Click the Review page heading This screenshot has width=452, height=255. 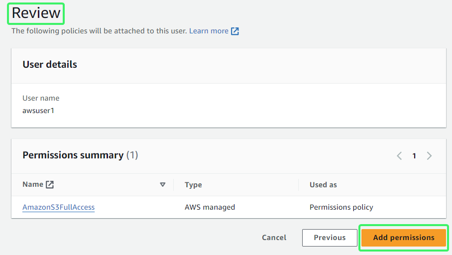(x=36, y=13)
